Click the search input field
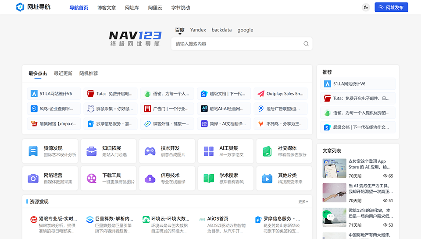This screenshot has width=421, height=239. [x=237, y=44]
